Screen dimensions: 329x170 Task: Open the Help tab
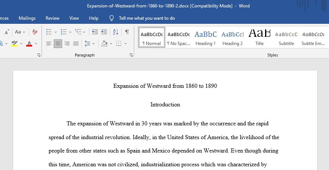93,18
